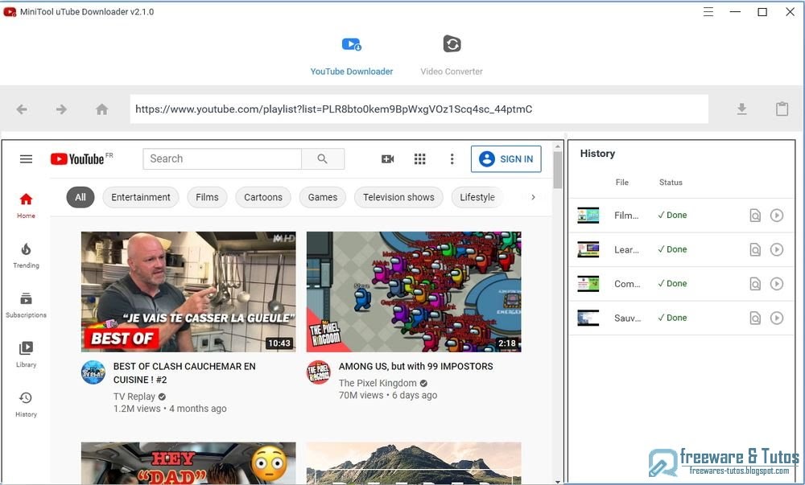Viewport: 805px width, 485px height.
Task: Select the Cartoons category chip
Action: (x=263, y=197)
